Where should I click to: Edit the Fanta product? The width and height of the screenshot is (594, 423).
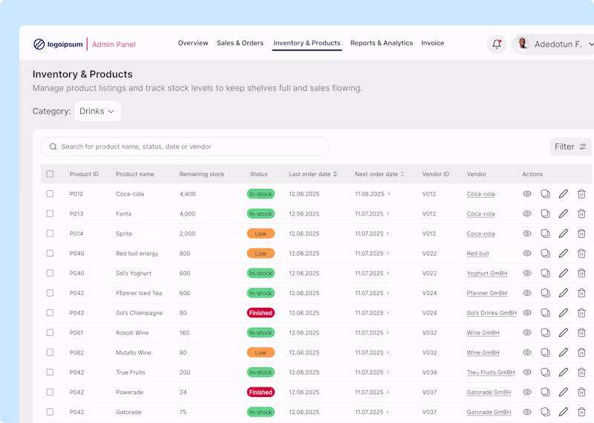coord(564,213)
